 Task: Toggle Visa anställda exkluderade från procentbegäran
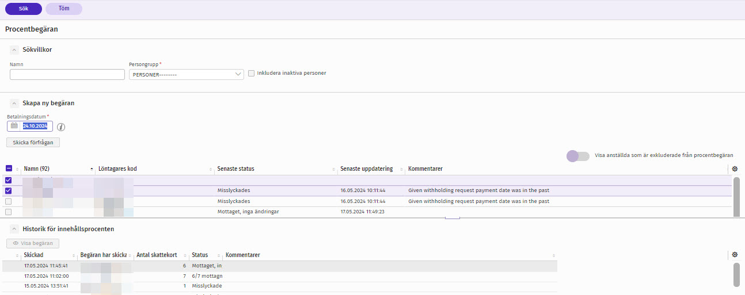[578, 156]
